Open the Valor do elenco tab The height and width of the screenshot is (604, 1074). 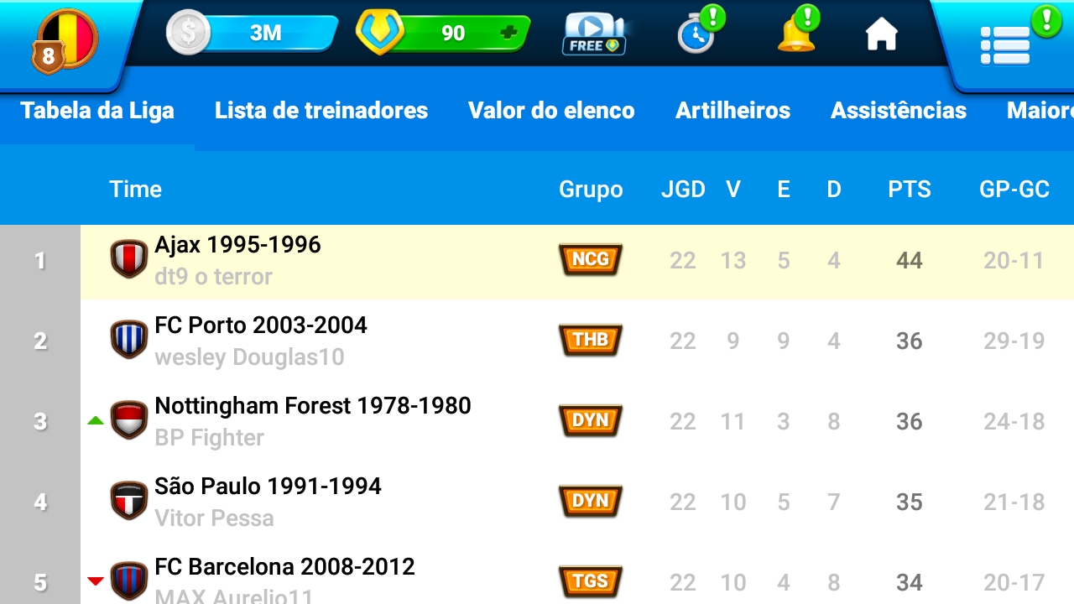point(551,111)
